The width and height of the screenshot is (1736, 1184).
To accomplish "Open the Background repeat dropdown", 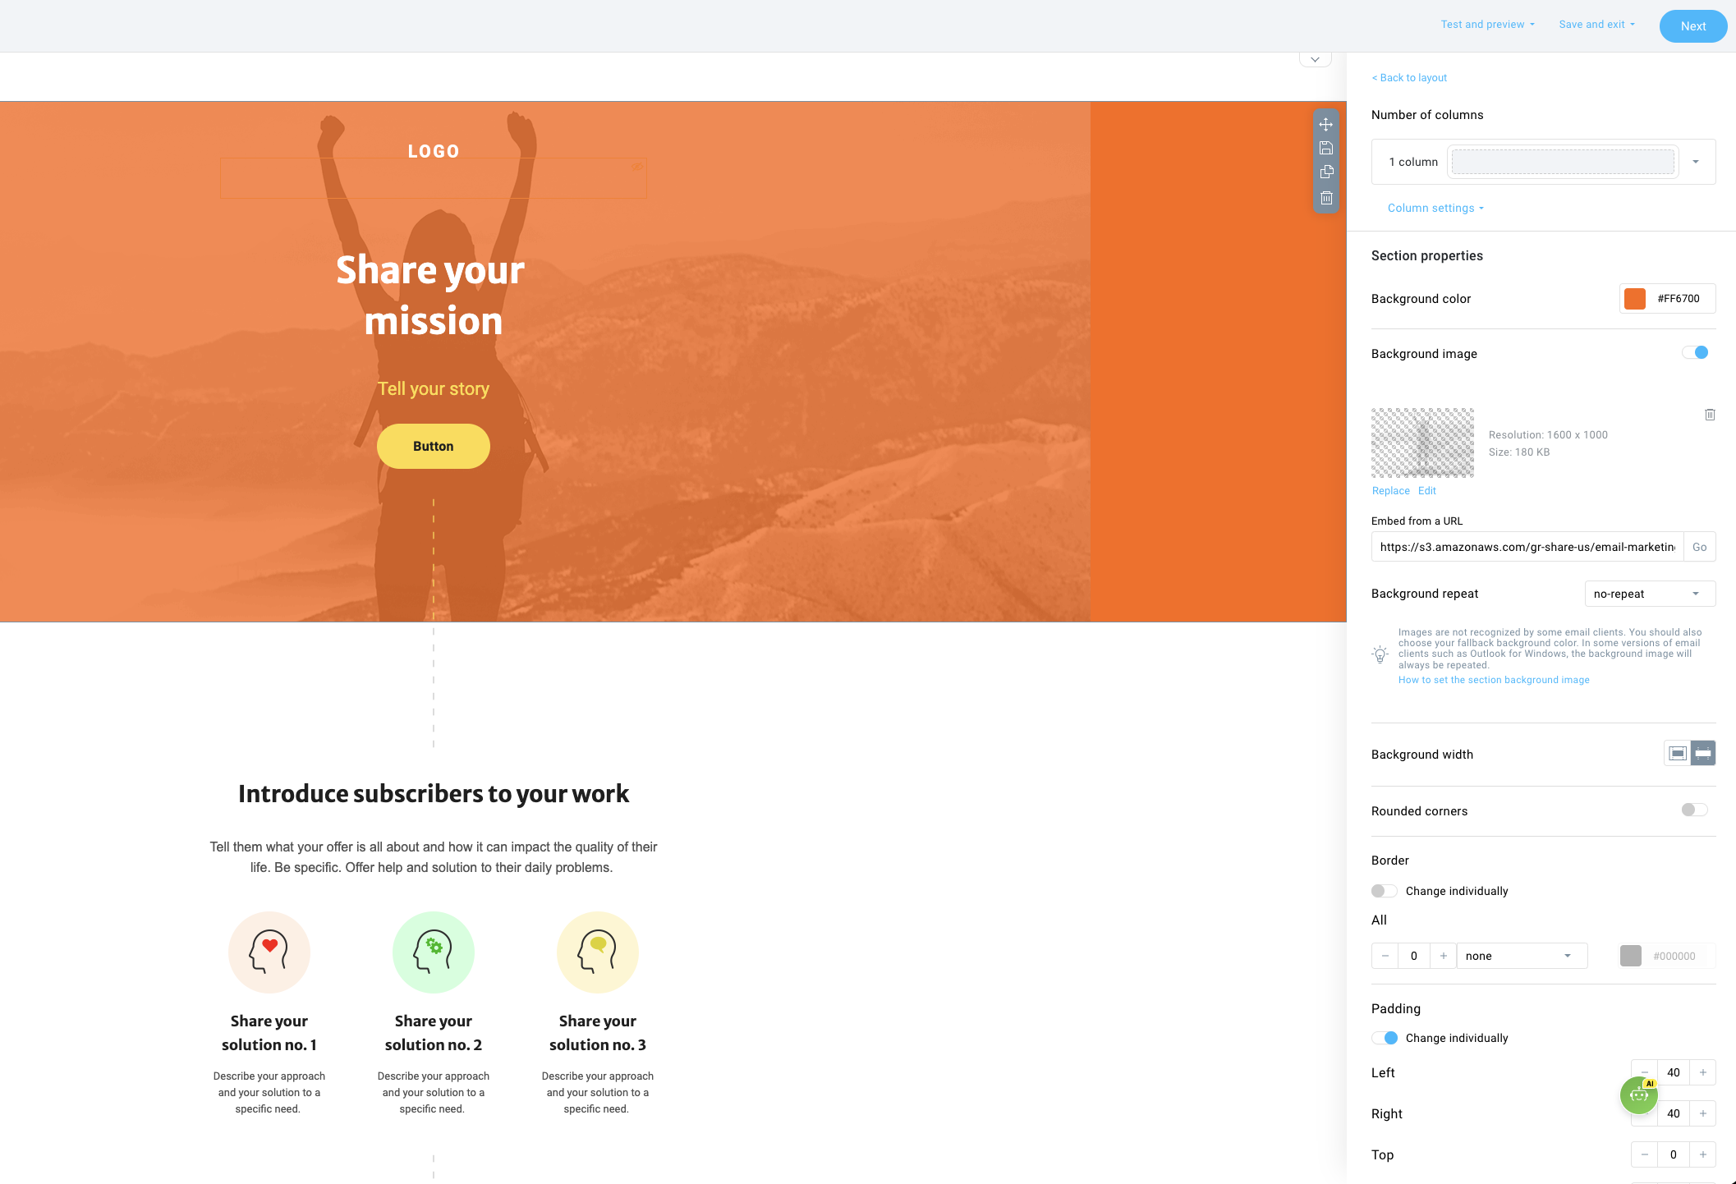I will 1649,593.
